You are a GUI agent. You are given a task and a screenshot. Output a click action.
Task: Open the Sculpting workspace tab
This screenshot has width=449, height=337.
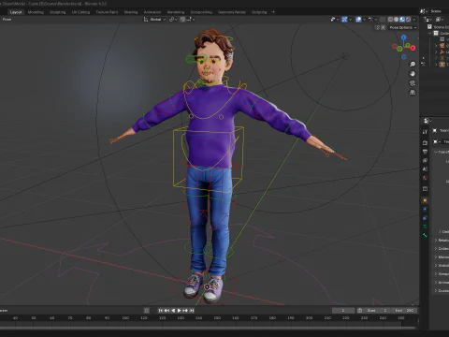pos(58,12)
